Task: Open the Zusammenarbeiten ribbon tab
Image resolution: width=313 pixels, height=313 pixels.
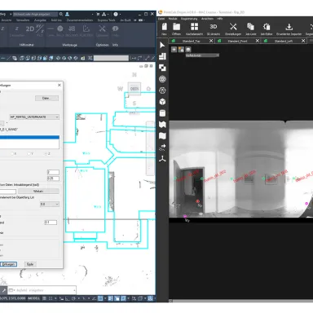Action: pos(80,20)
